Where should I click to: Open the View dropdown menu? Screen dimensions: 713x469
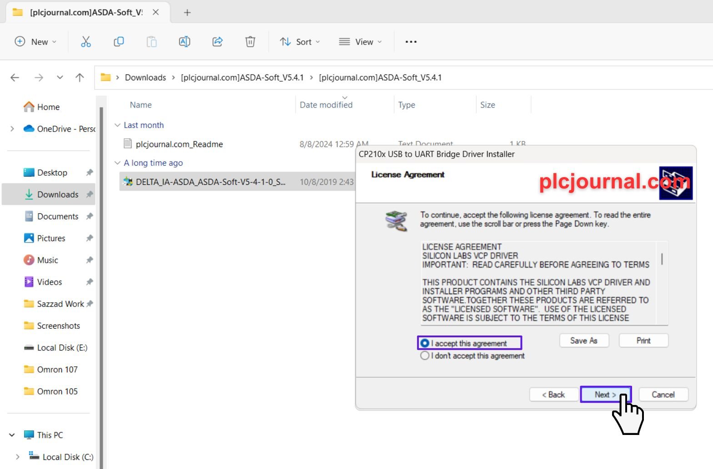point(361,42)
